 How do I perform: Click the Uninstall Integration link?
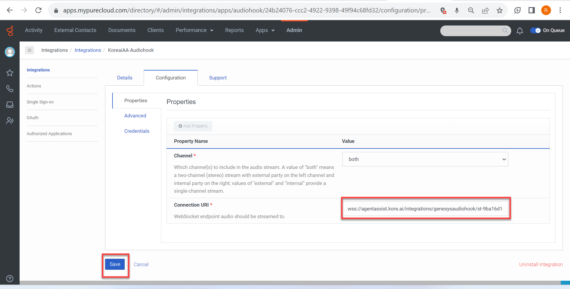[x=541, y=264]
